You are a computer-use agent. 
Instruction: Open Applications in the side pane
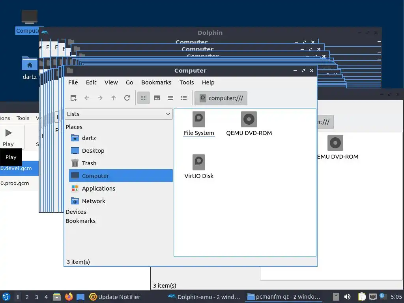point(121,188)
